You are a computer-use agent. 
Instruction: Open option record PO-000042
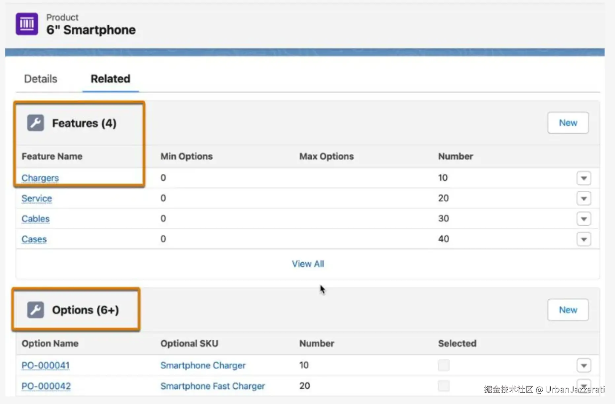click(x=46, y=386)
